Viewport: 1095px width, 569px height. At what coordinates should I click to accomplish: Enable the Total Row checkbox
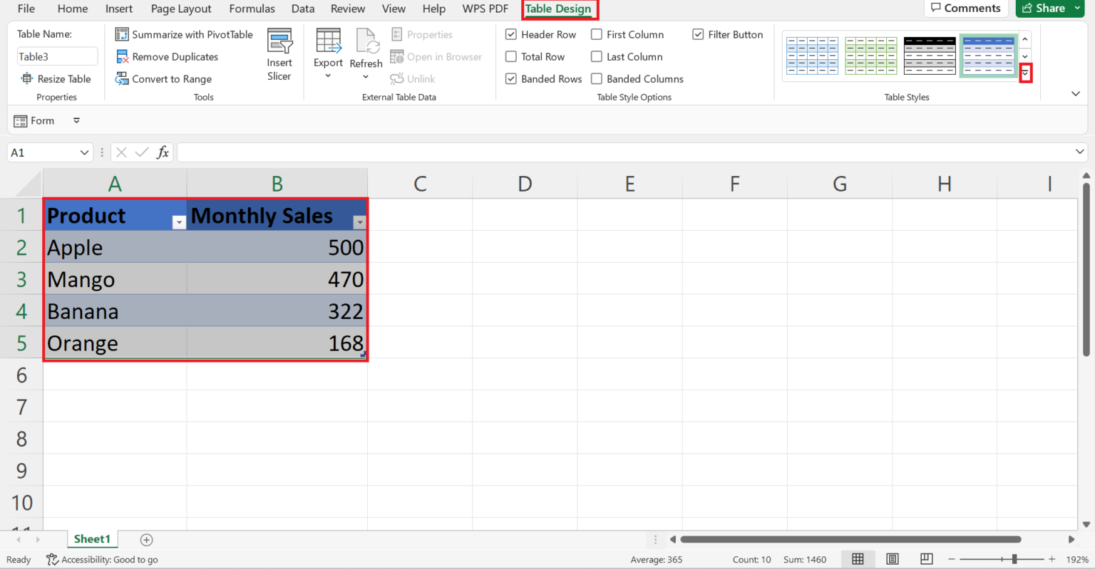(x=511, y=56)
